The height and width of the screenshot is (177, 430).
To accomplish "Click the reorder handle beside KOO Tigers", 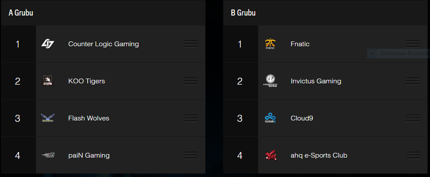I will click(x=191, y=81).
